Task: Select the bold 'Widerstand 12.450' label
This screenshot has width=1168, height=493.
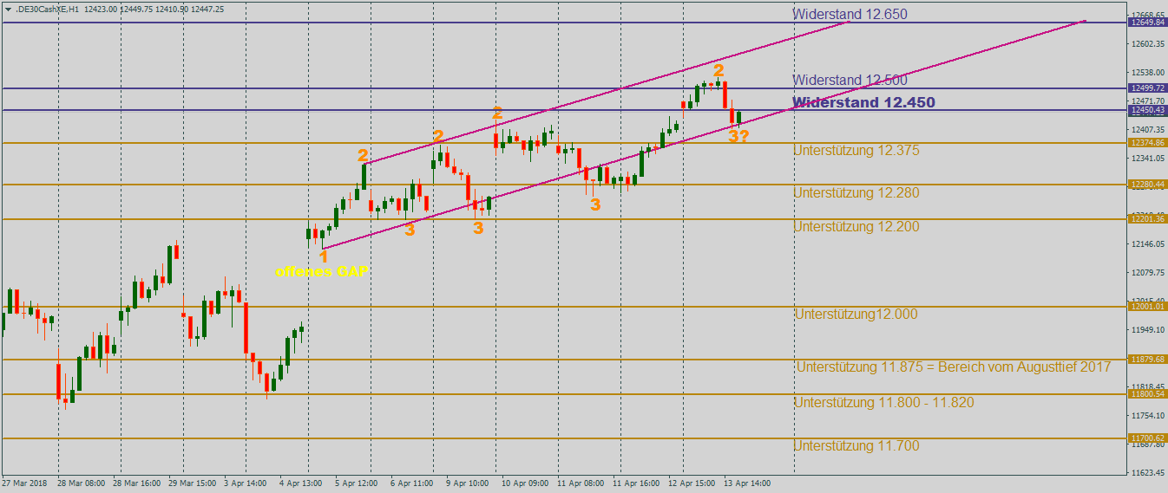Action: click(864, 102)
